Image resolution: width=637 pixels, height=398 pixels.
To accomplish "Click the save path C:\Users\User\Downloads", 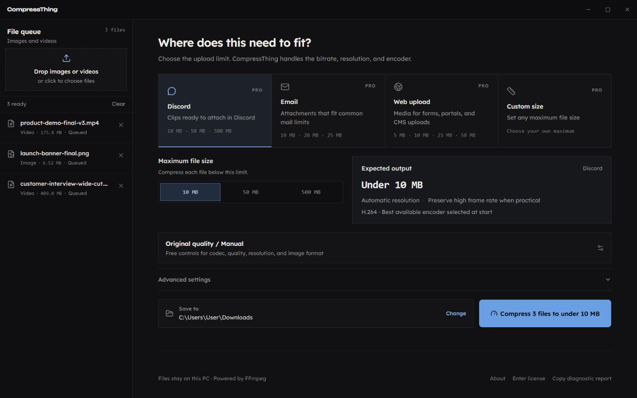I will click(x=216, y=318).
